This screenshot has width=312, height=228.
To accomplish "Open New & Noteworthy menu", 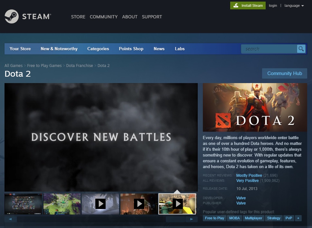I will pyautogui.click(x=59, y=49).
